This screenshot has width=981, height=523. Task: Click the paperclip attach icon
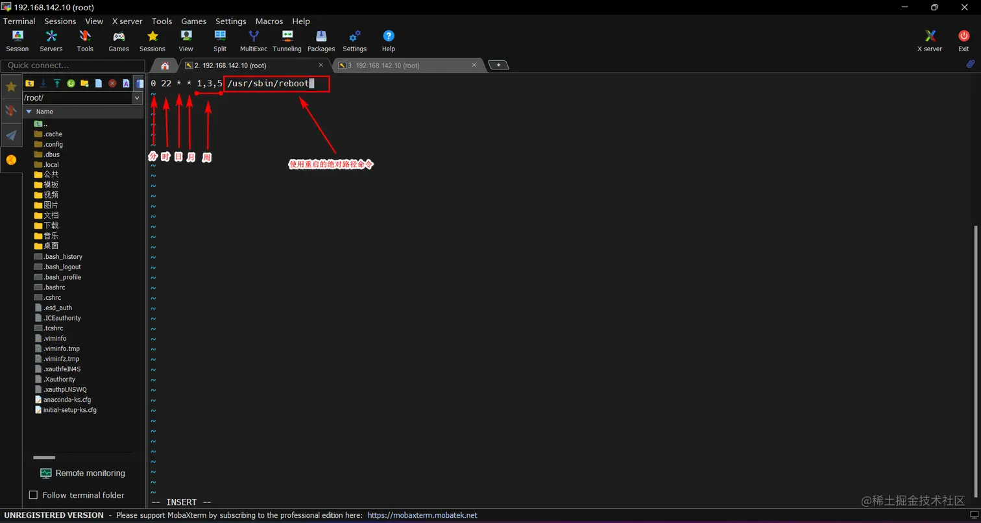coord(971,64)
